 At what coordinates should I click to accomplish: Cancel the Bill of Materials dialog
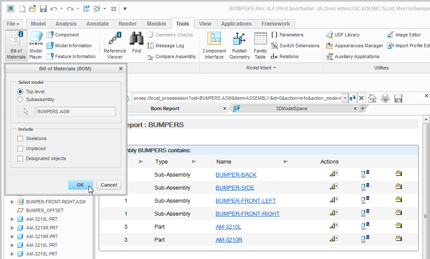click(109, 185)
